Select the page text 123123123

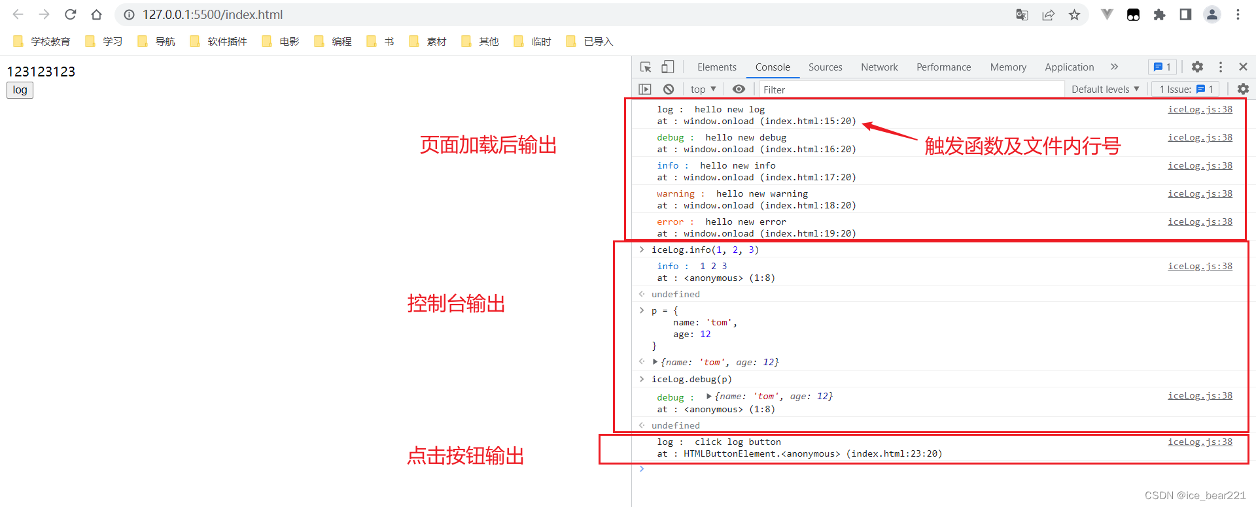click(x=41, y=71)
